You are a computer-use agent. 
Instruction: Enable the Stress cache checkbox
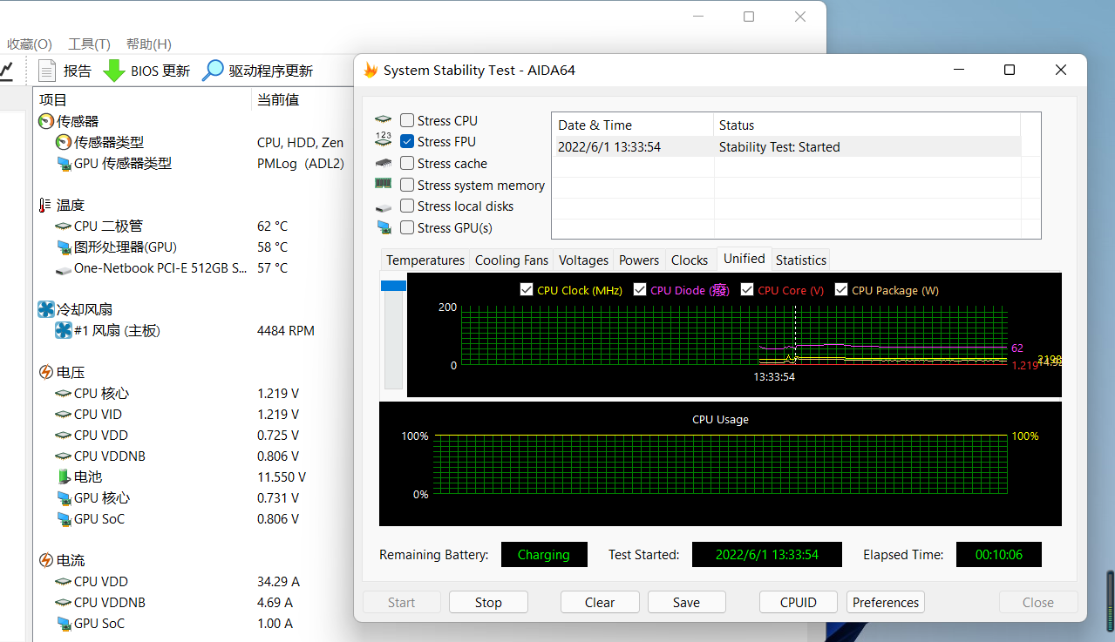[407, 163]
